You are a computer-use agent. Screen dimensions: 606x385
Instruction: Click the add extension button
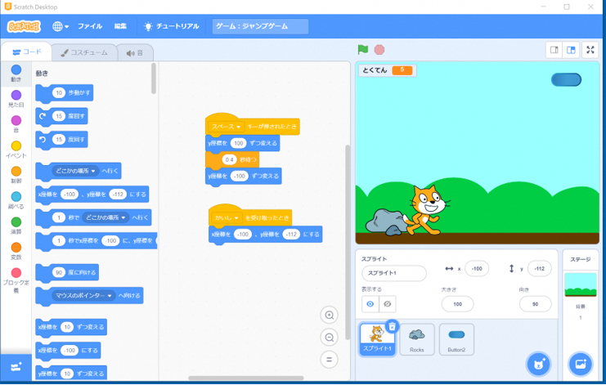(16, 367)
